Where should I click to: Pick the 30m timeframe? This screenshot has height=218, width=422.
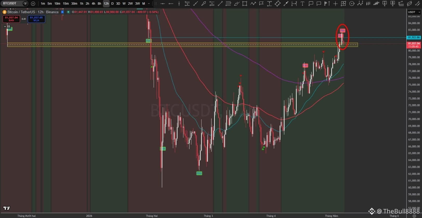click(74, 4)
